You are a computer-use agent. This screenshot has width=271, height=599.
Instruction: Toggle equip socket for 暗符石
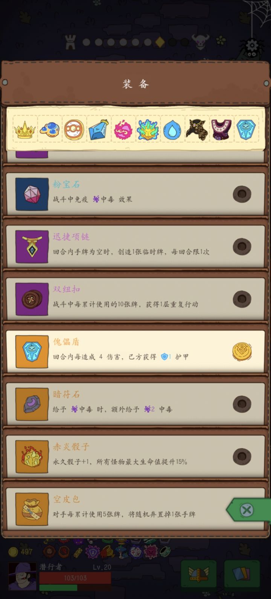(242, 404)
